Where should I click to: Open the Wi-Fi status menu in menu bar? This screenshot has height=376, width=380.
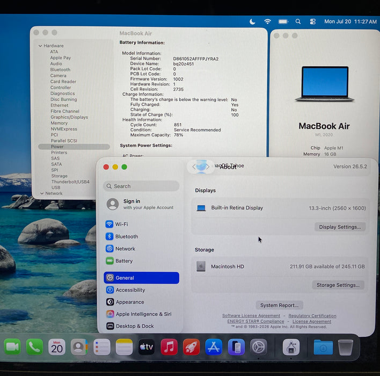point(267,21)
